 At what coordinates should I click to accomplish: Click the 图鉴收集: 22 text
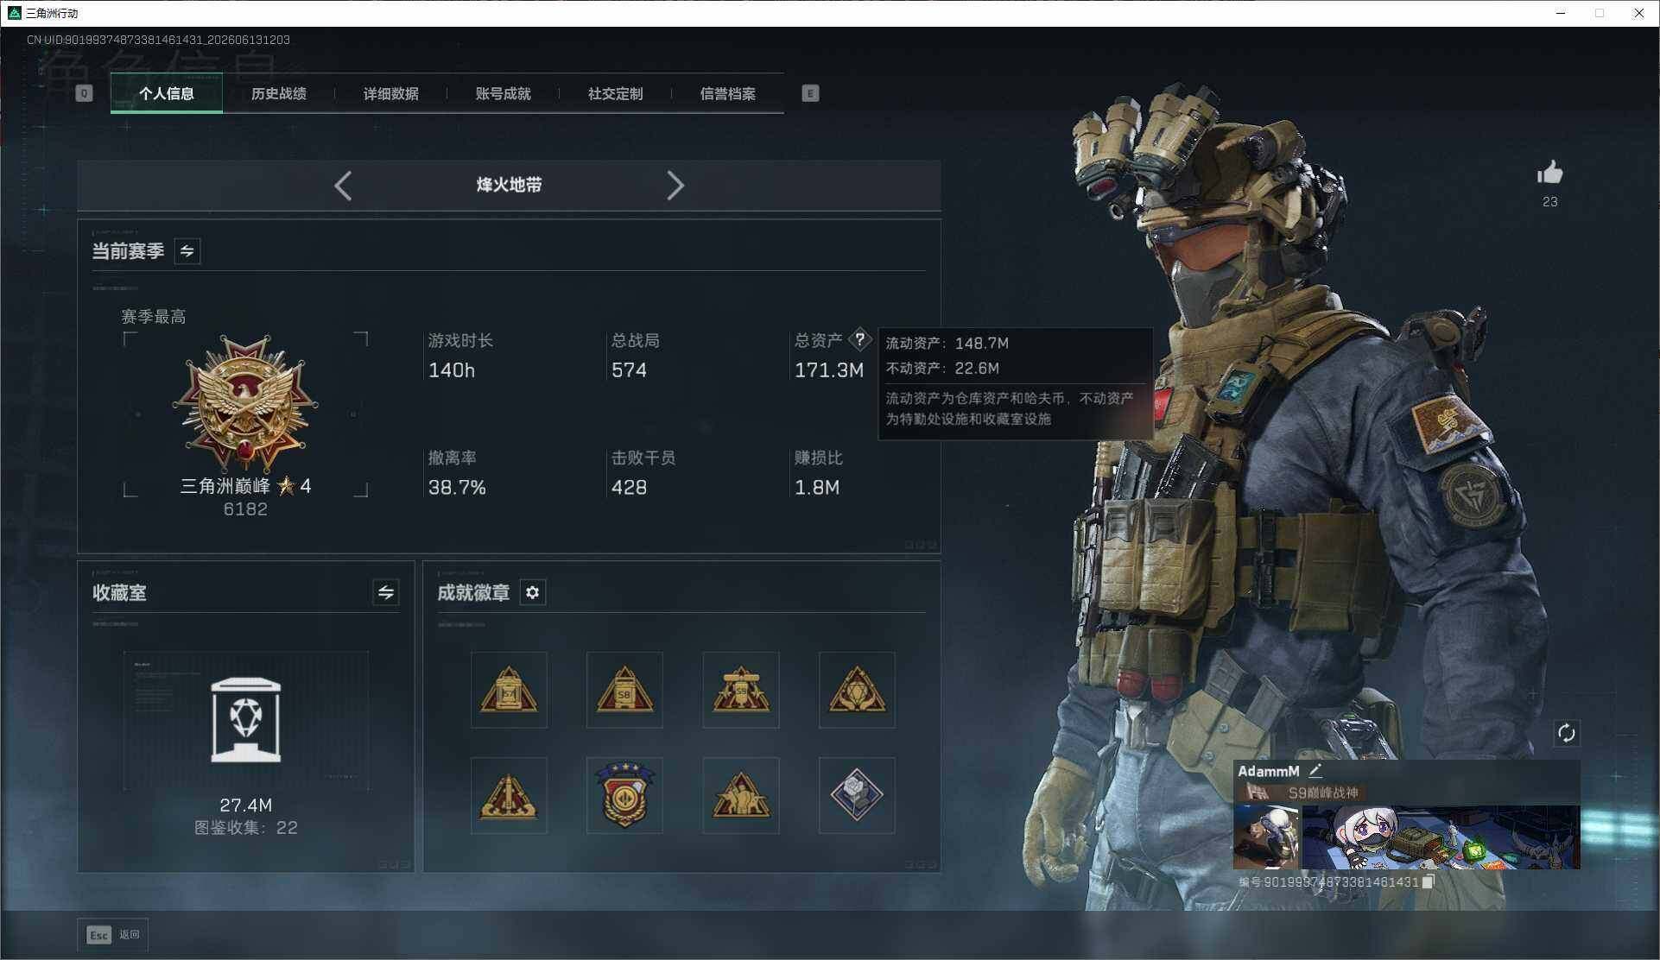pos(246,828)
